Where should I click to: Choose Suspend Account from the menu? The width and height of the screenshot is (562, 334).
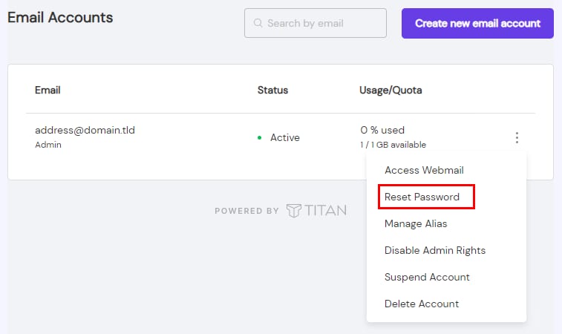[427, 277]
